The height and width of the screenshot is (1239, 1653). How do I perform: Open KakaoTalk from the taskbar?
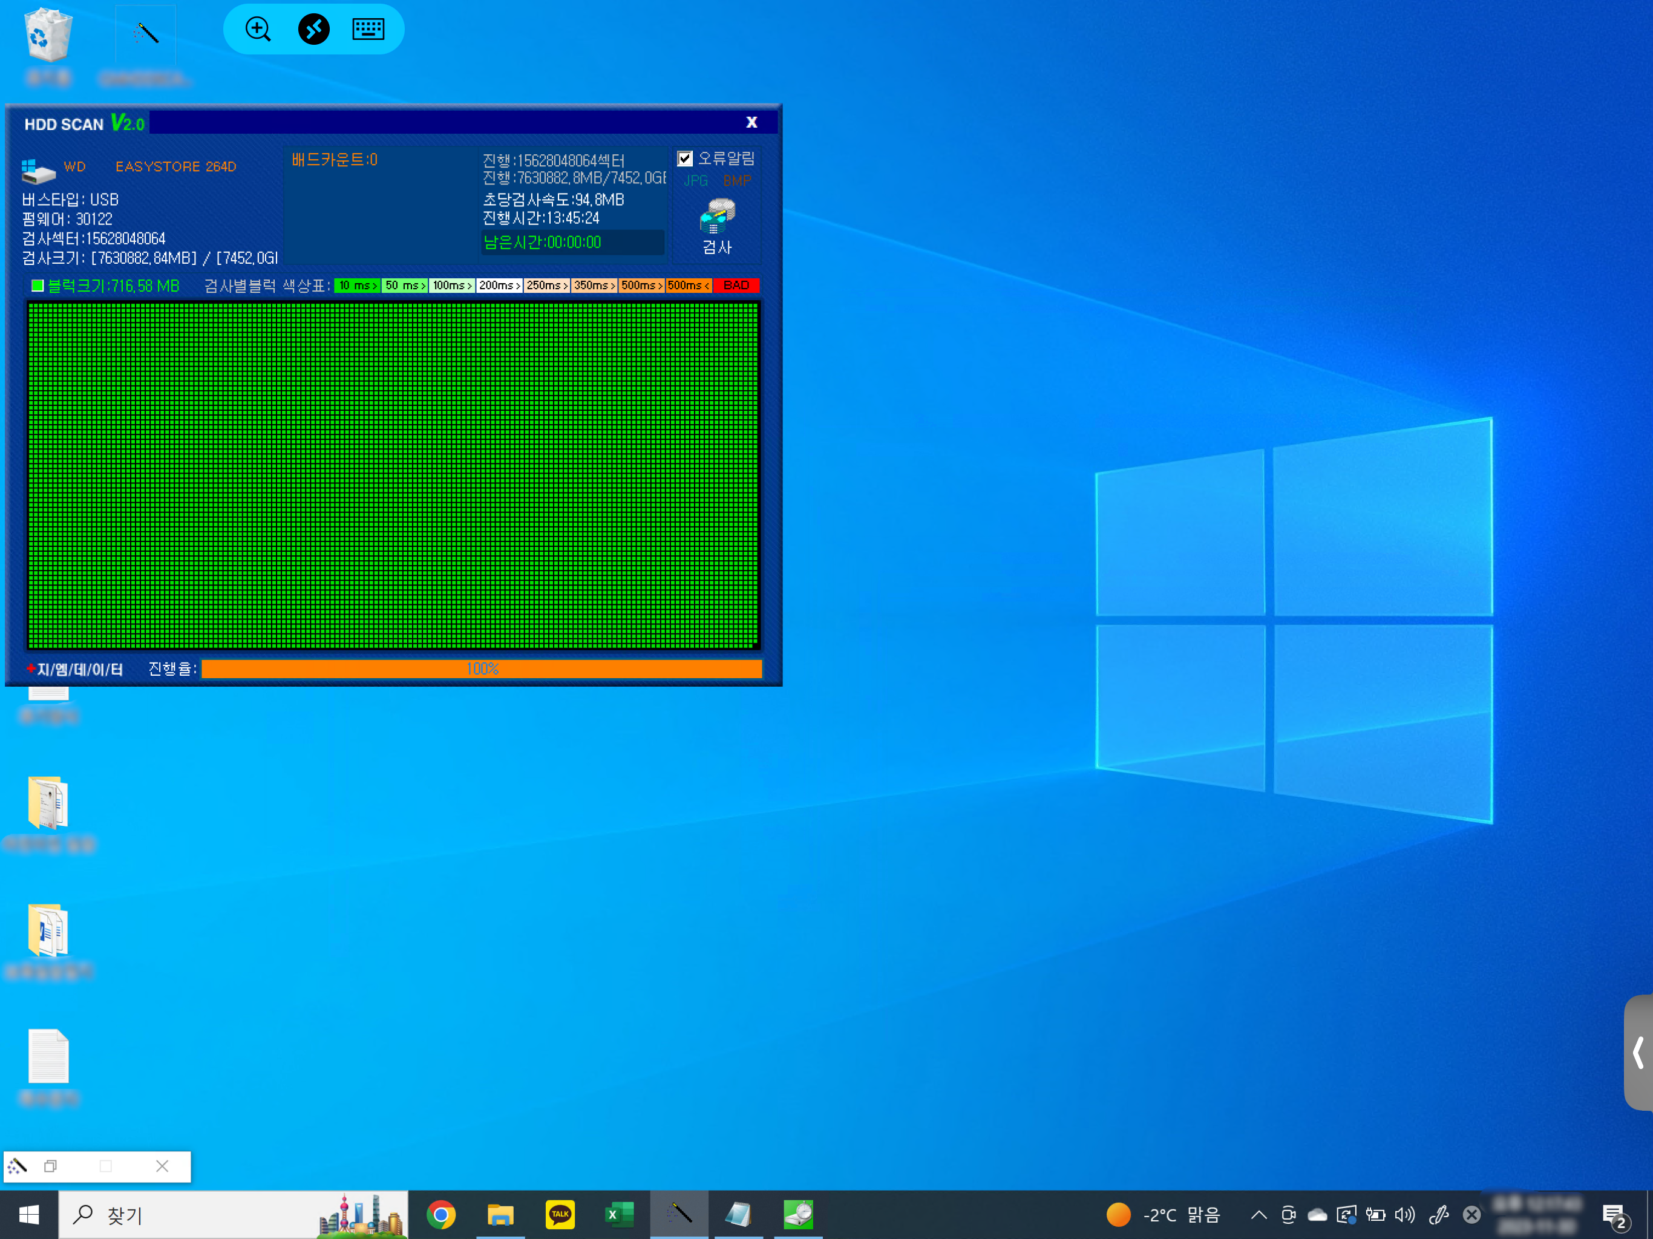click(560, 1215)
